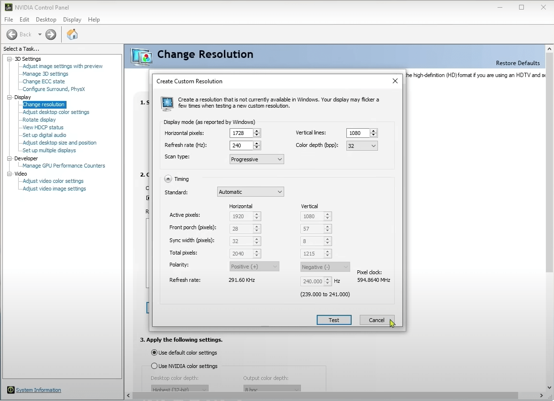Select Manage 3D settings

45,74
